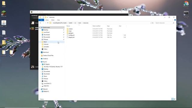This screenshot has height=108, width=192.
Task: Select the cmdsvr folder
Action: (70, 29)
